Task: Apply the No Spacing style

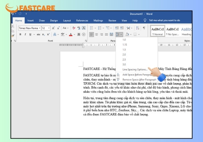Action: pos(173,31)
